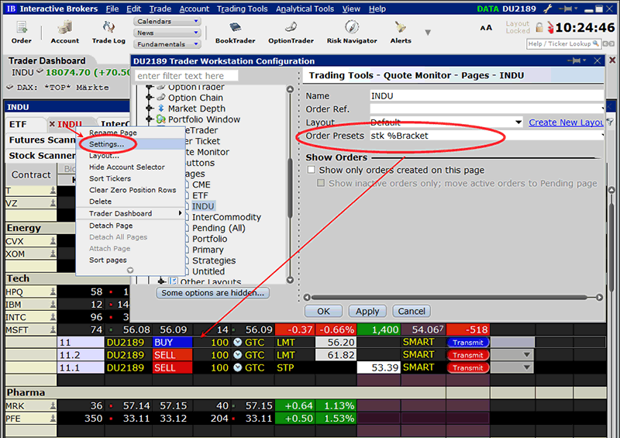Launch BookTrader from the toolbar
This screenshot has height=438, width=620.
235,32
